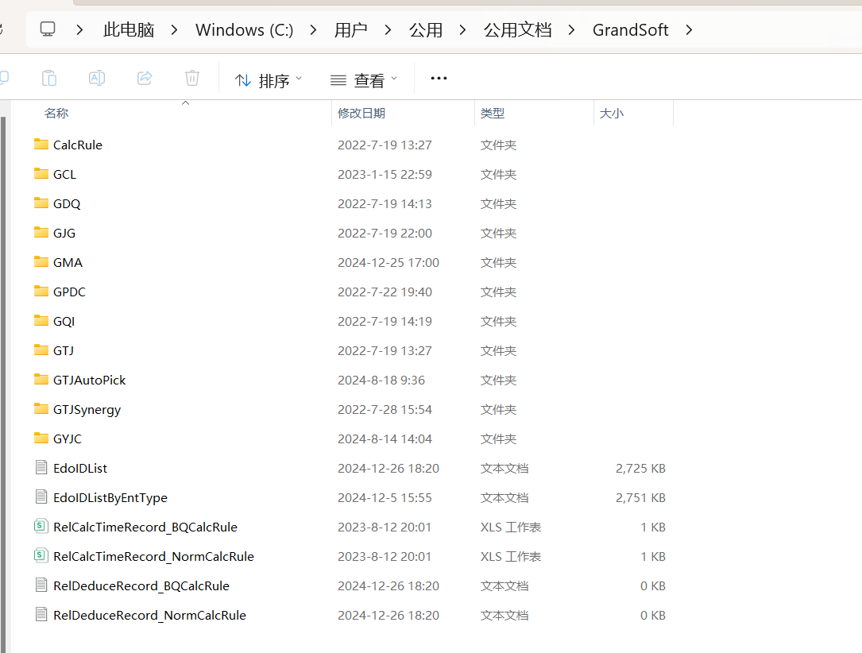Viewport: 862px width, 653px height.
Task: Expand the chevron after 用户 breadcrumb
Action: point(388,29)
